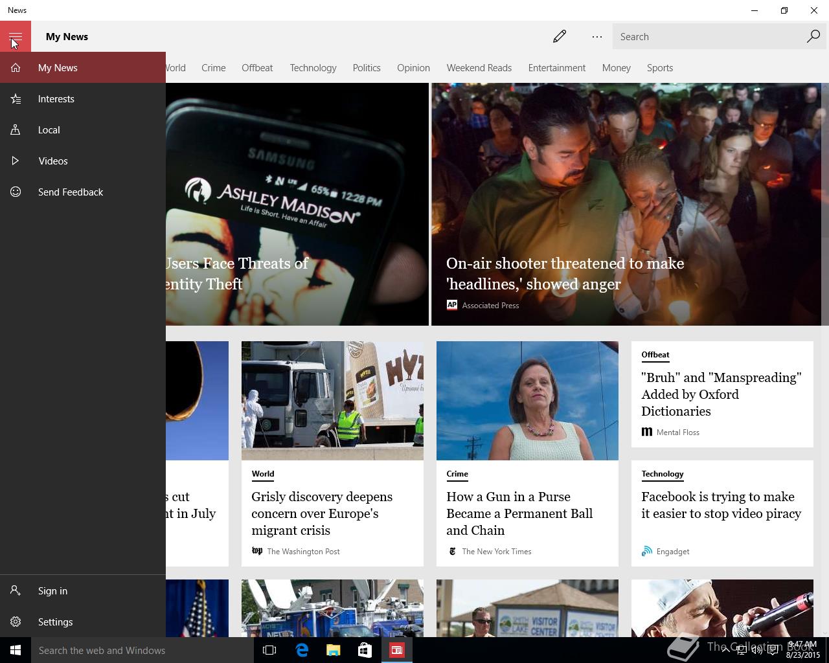Open the Windows Start menu
The height and width of the screenshot is (663, 829).
[x=16, y=650]
